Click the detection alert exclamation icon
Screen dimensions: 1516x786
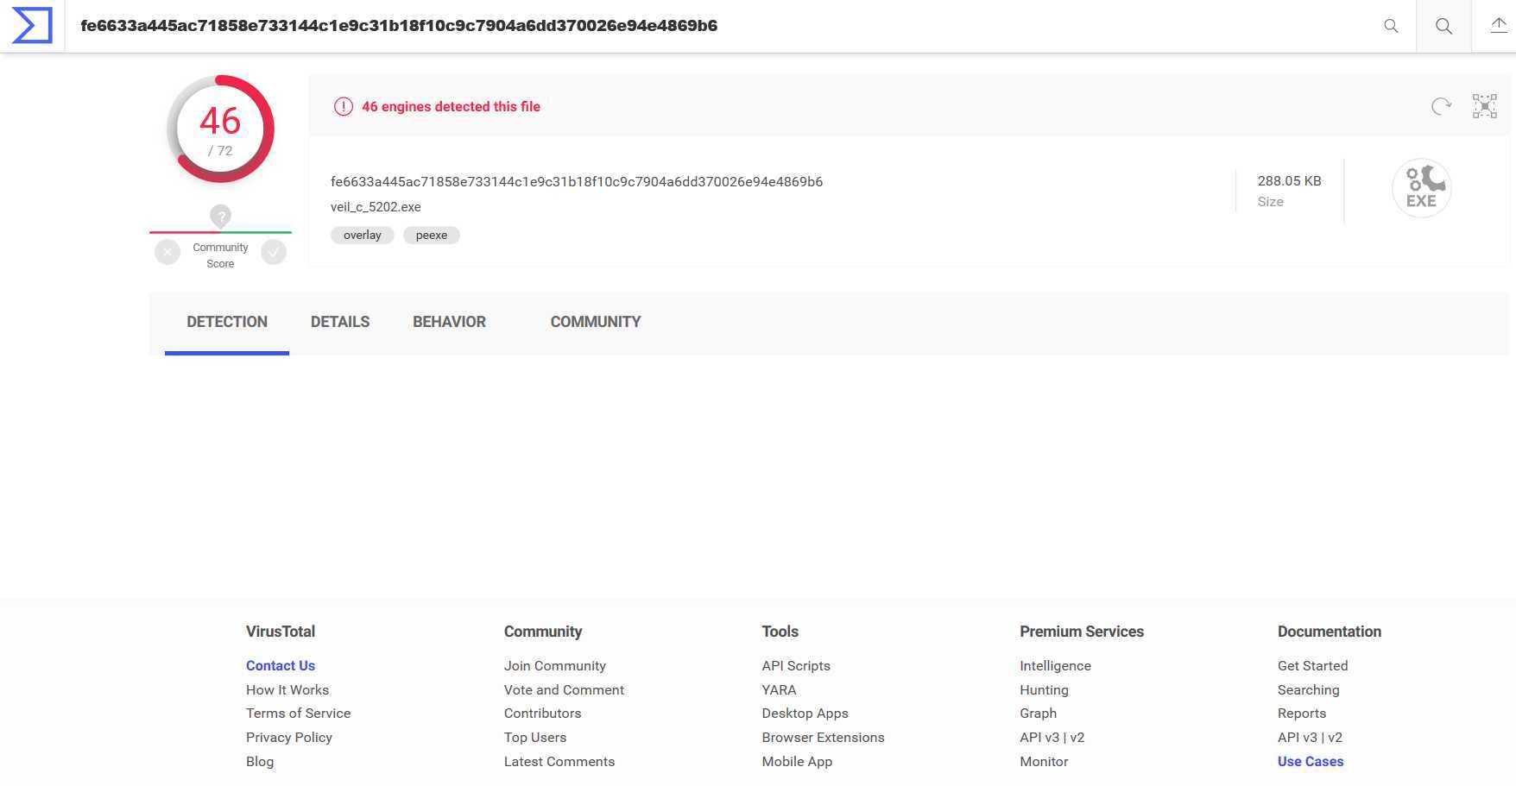[x=344, y=107]
